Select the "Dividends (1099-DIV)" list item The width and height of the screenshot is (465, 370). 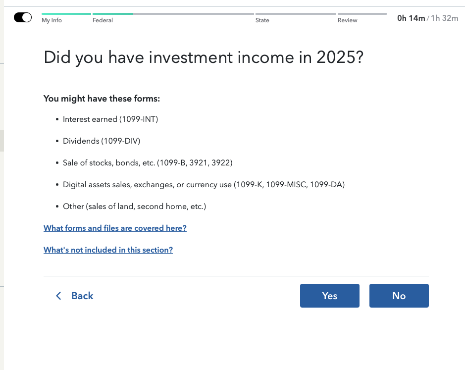pyautogui.click(x=101, y=141)
